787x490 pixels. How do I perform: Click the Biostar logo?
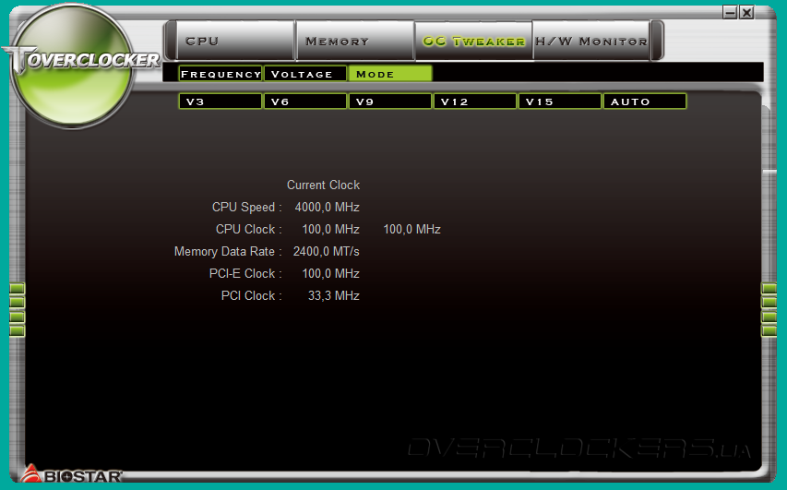pyautogui.click(x=72, y=474)
